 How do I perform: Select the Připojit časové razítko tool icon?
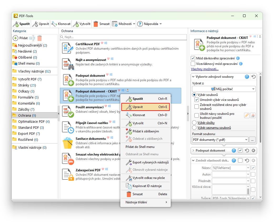tap(68, 127)
